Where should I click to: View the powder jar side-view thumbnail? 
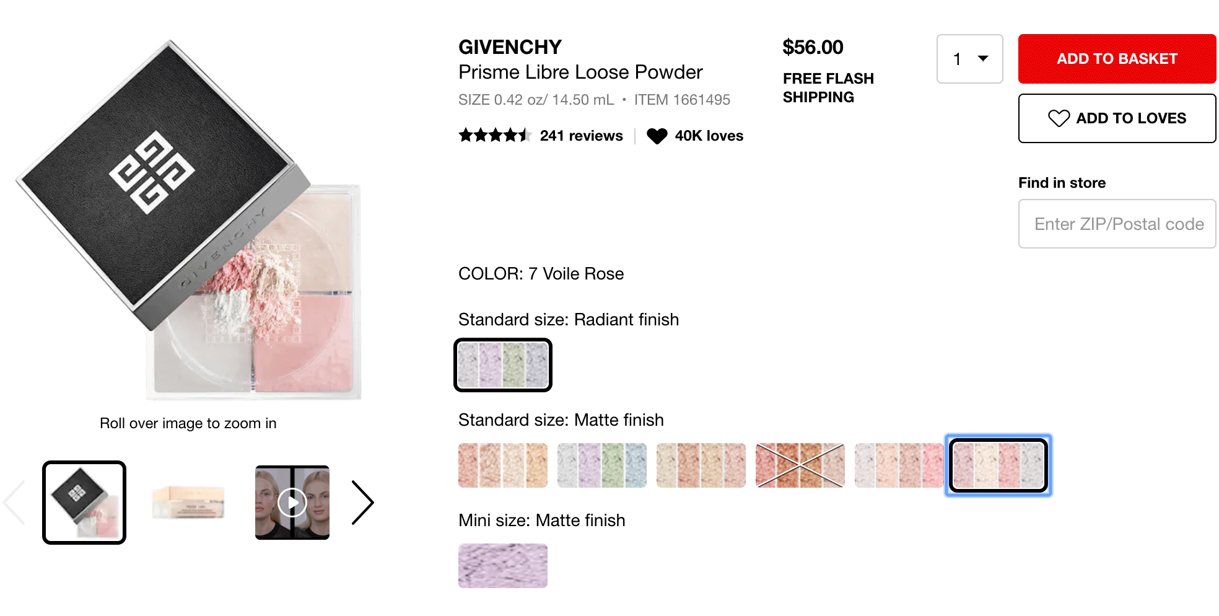coord(188,503)
